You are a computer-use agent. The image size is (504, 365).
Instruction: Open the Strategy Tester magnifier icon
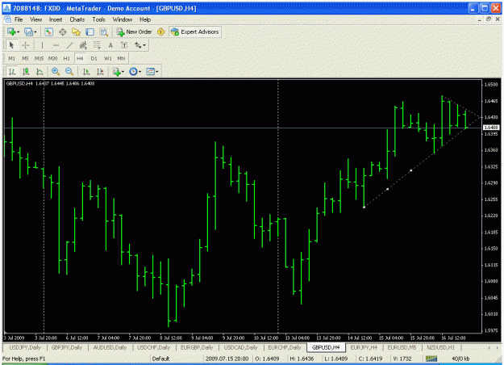[104, 31]
